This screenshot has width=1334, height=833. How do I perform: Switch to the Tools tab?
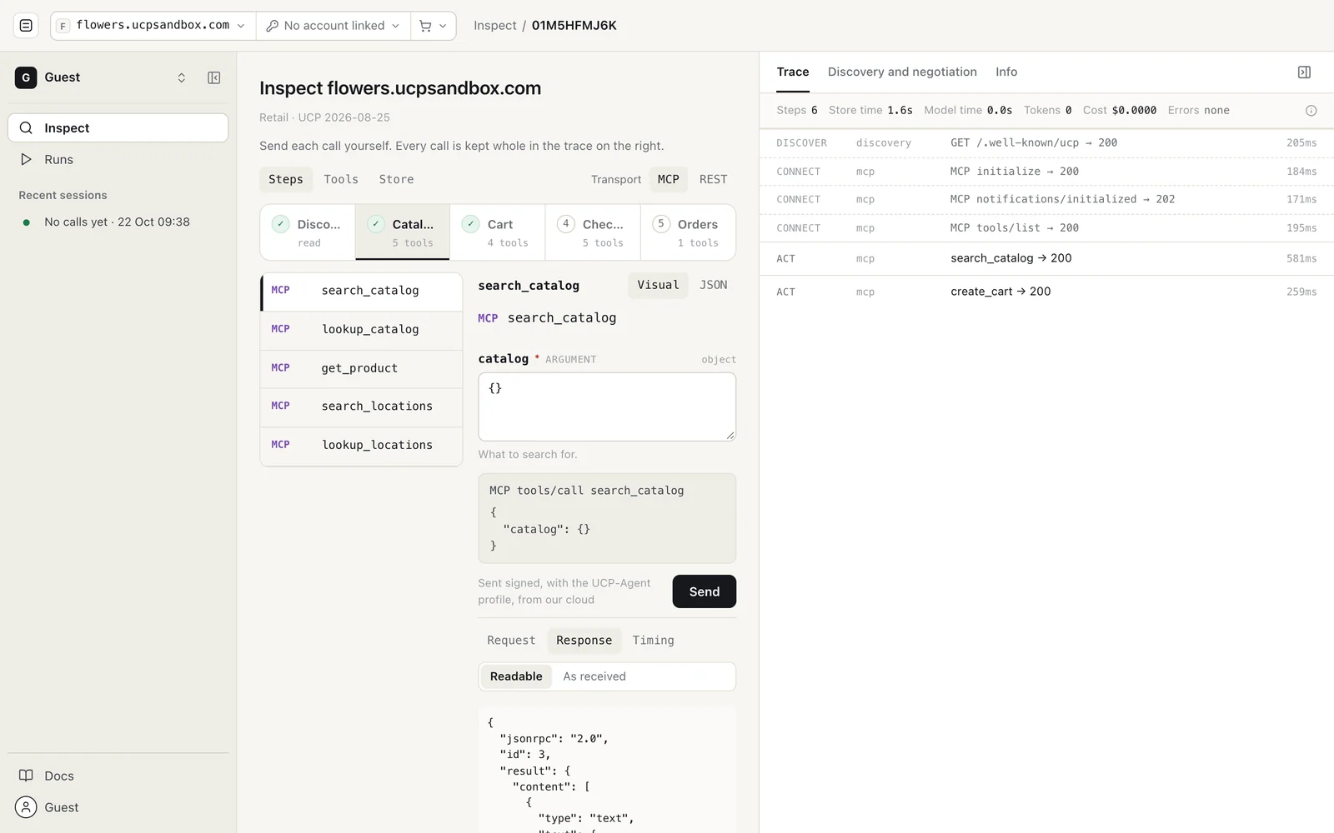click(341, 179)
